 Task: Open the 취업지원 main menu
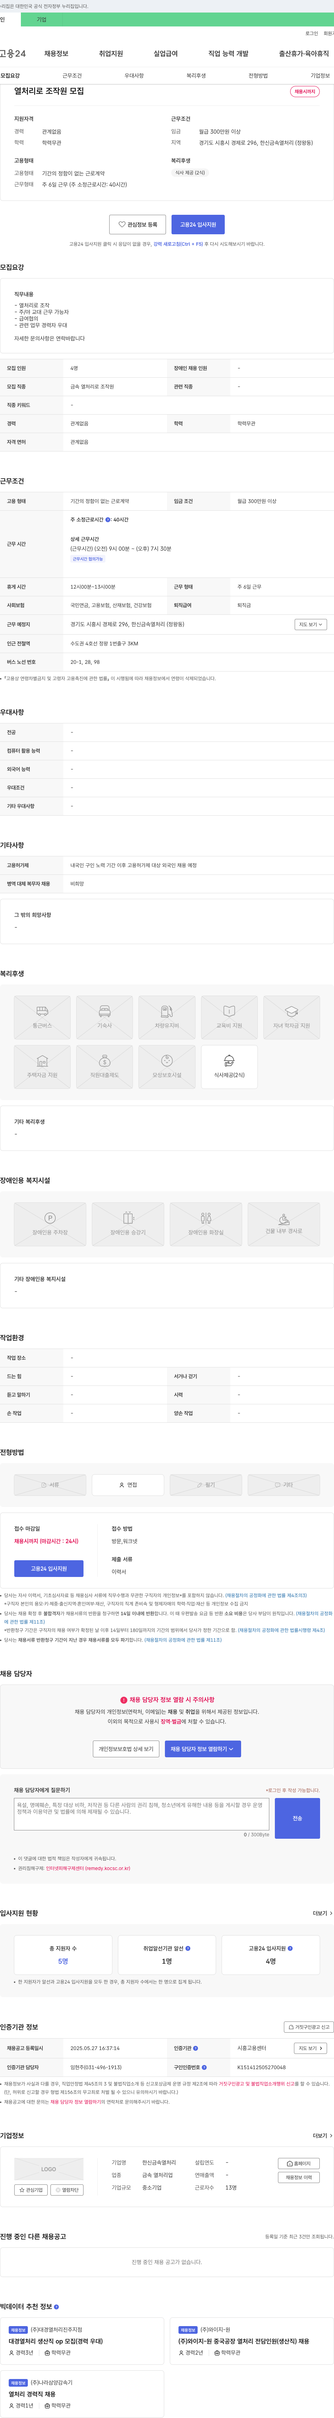(x=111, y=54)
